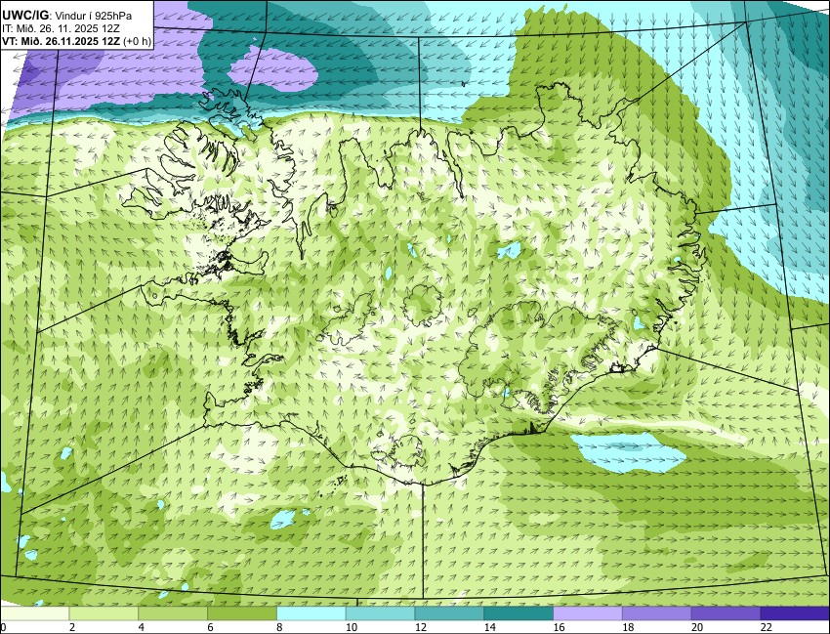This screenshot has width=830, height=634.
Task: Click the legend value '20'
Action: (697, 627)
